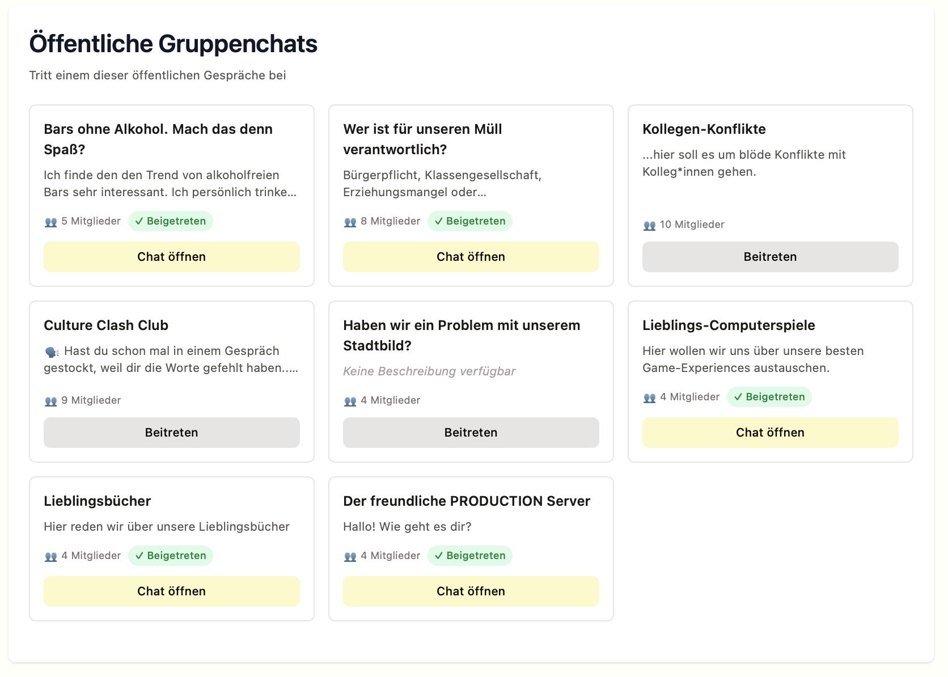Join the Kollegen-Konflikte group

(770, 256)
